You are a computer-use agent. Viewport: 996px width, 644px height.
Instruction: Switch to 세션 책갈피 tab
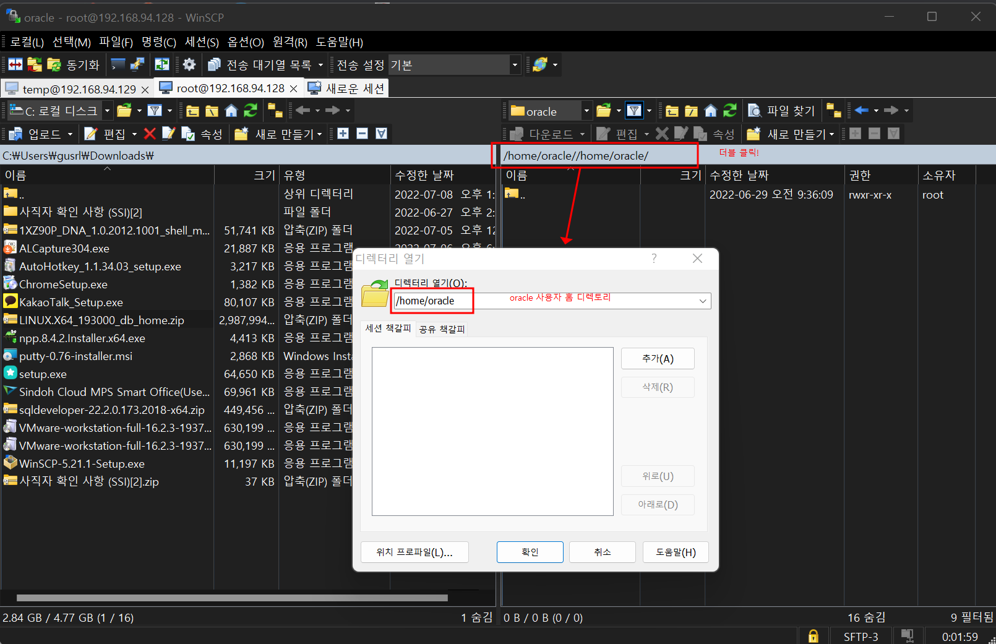point(388,328)
